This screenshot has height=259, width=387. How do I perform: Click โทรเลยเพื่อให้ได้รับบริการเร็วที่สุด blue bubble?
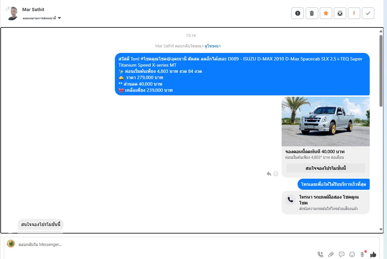click(333, 184)
